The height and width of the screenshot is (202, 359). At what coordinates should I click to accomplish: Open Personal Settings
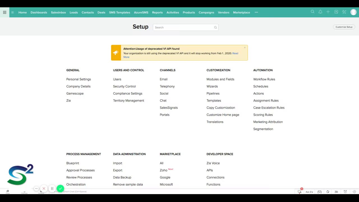click(79, 79)
